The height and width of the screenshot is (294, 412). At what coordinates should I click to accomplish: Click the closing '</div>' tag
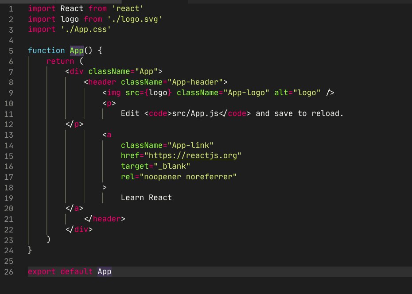tap(79, 229)
